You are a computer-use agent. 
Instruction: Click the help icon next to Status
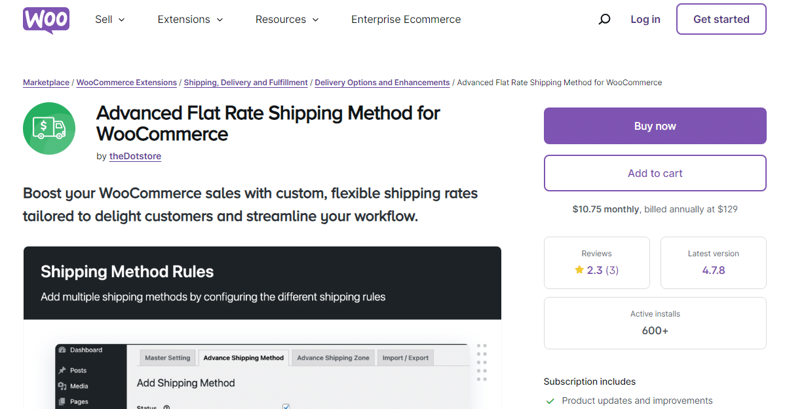point(165,408)
